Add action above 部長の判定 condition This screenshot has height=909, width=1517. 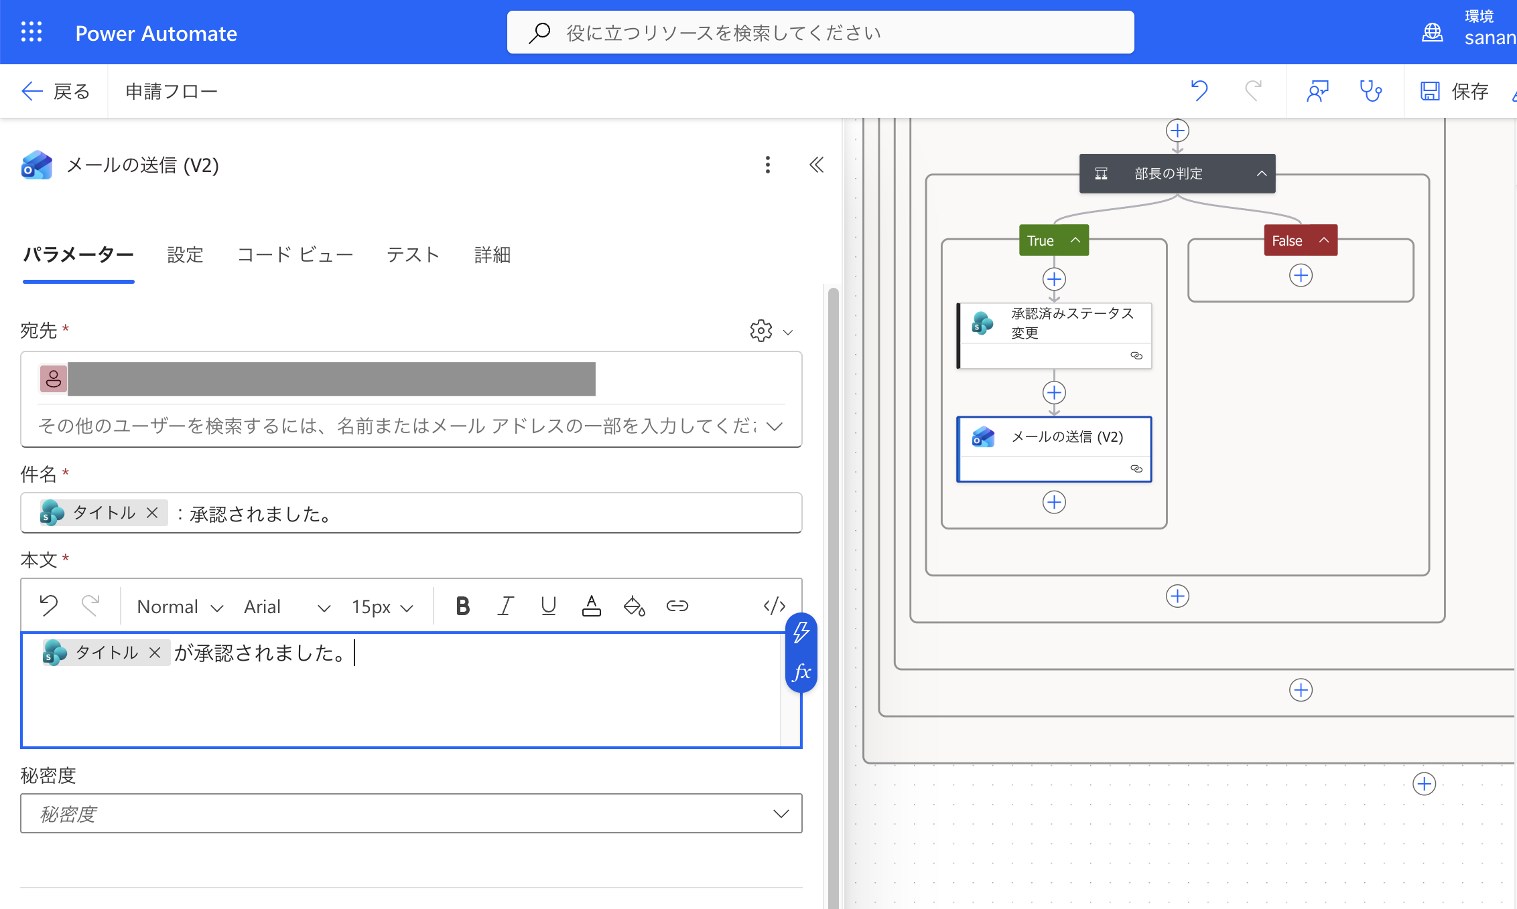pos(1177,131)
